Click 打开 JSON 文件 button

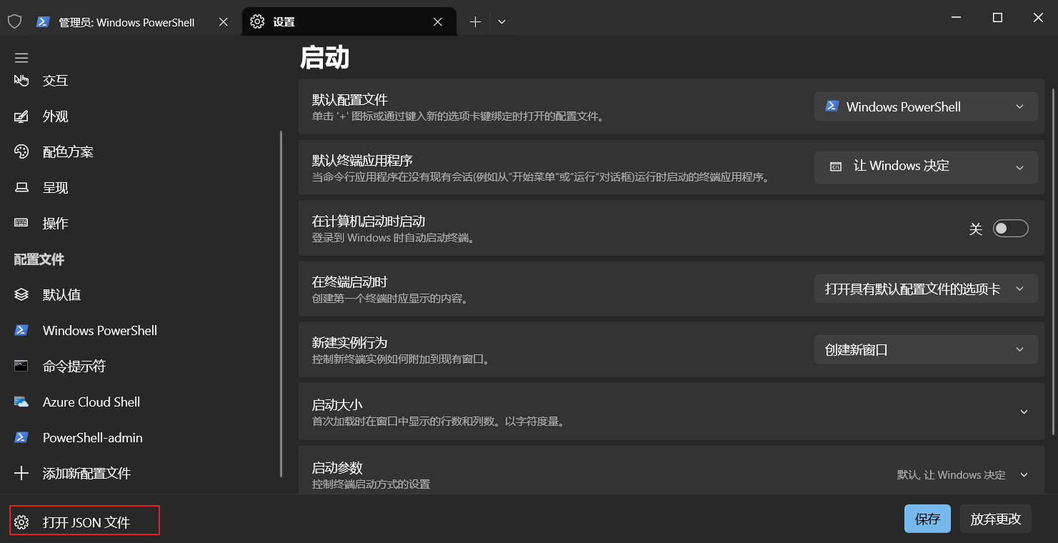(x=84, y=520)
